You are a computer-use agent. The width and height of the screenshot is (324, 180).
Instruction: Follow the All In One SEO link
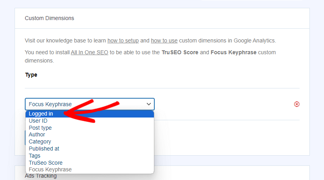[89, 52]
